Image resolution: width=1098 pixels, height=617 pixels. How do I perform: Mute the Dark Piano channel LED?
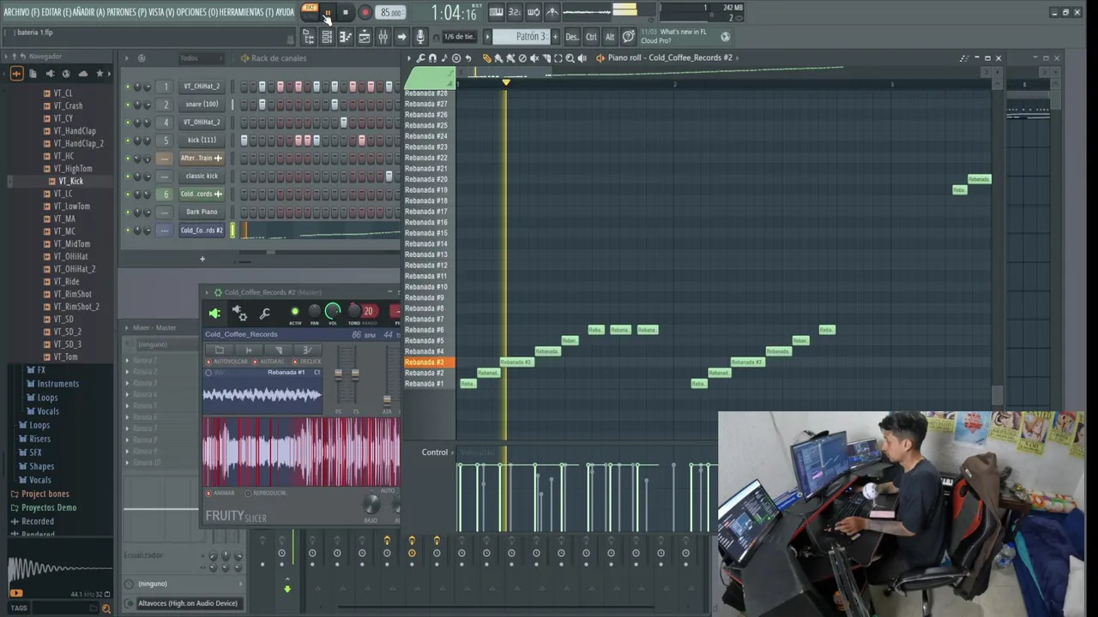coord(128,213)
